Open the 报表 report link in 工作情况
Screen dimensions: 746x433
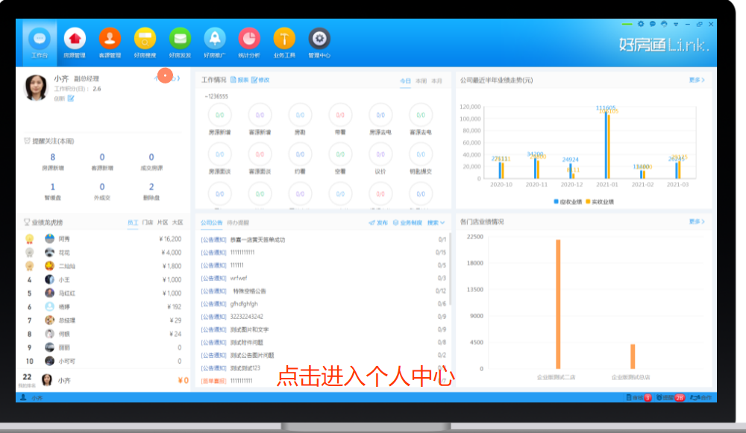pos(239,80)
